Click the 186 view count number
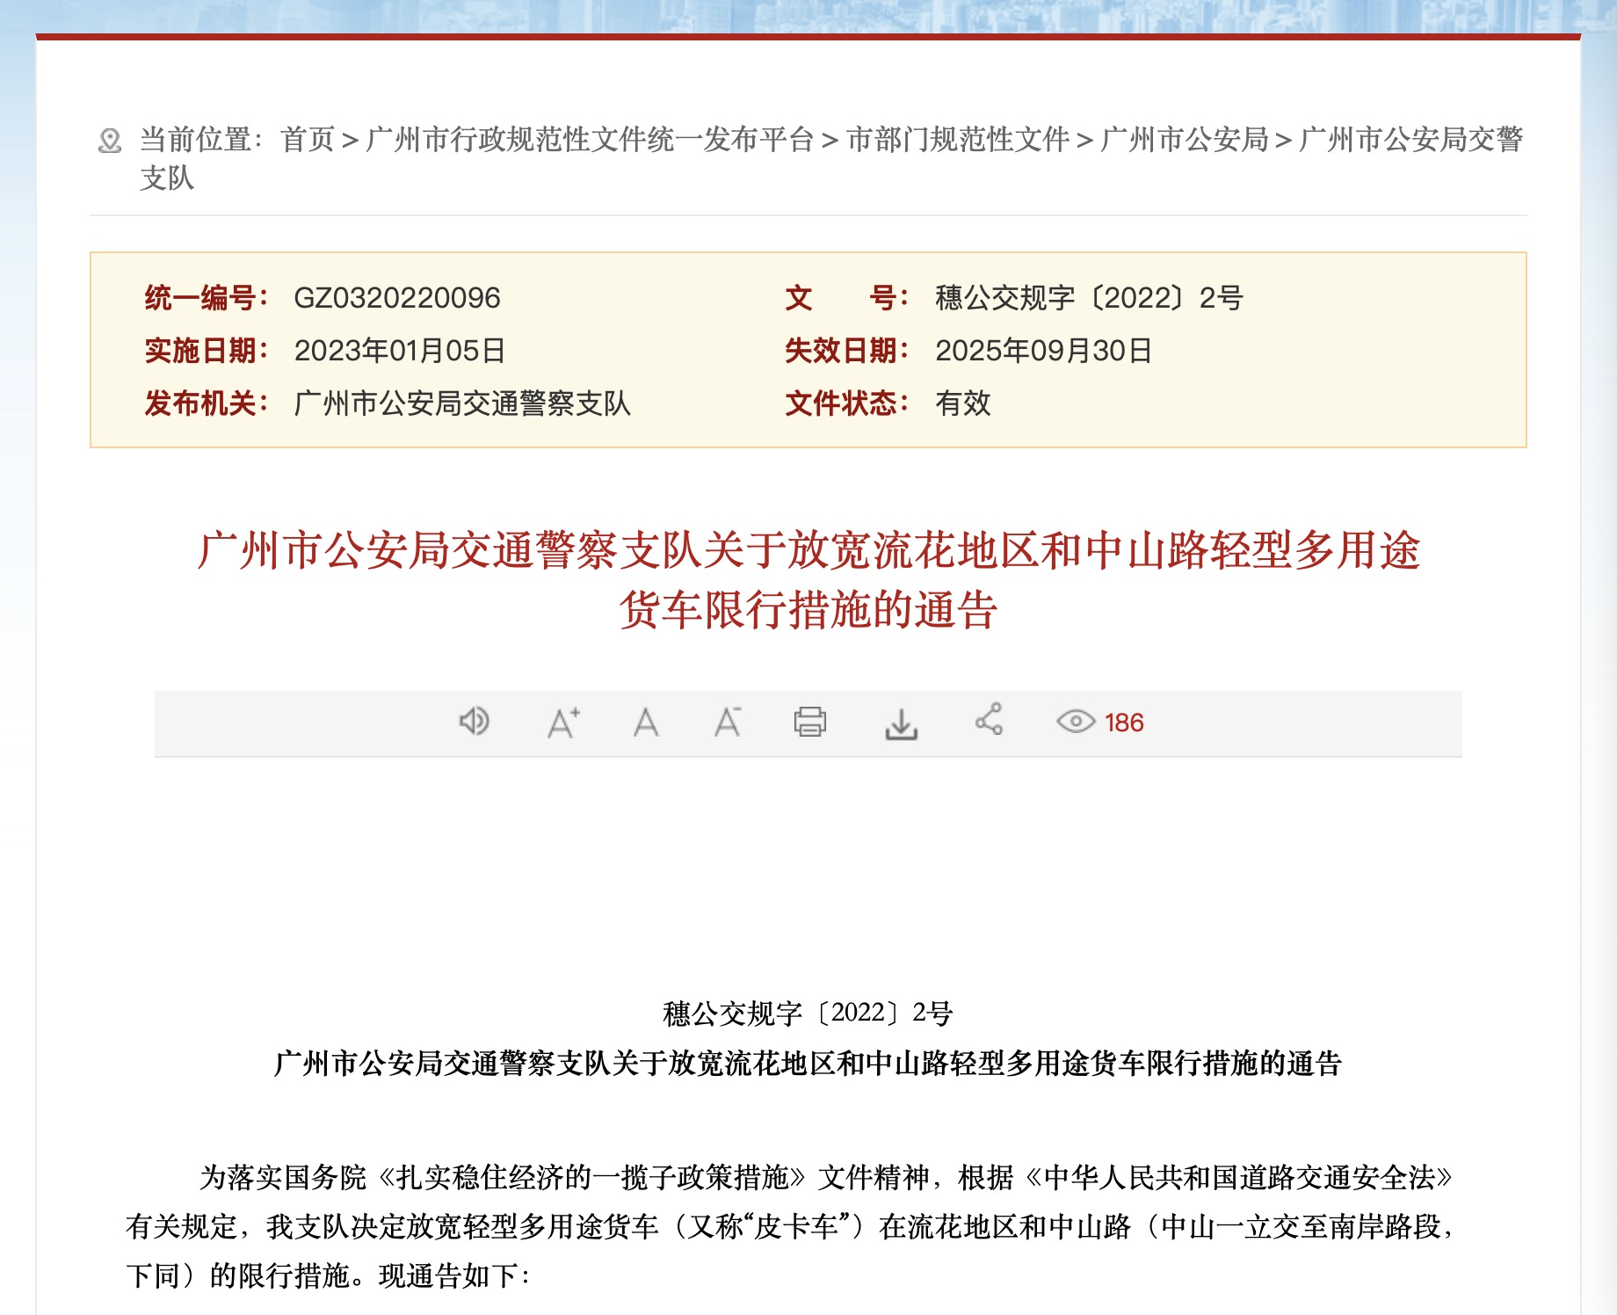 (x=1124, y=723)
